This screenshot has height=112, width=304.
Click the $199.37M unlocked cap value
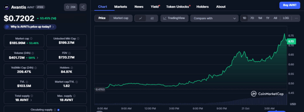point(66,43)
